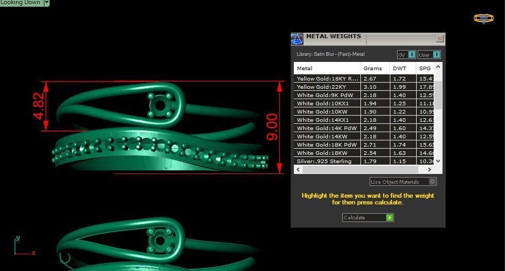Select the White Gold:10KX1 row
This screenshot has width=505, height=271.
(x=364, y=103)
